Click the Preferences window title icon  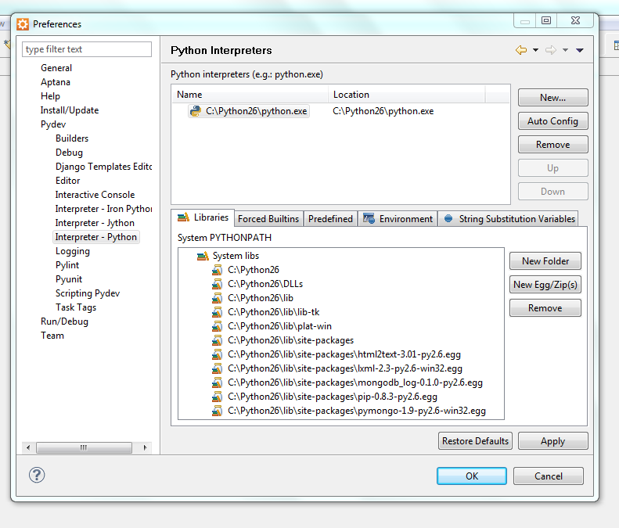pyautogui.click(x=23, y=23)
